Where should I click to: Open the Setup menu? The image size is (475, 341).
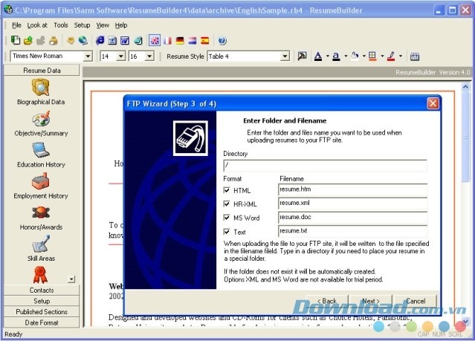click(82, 25)
